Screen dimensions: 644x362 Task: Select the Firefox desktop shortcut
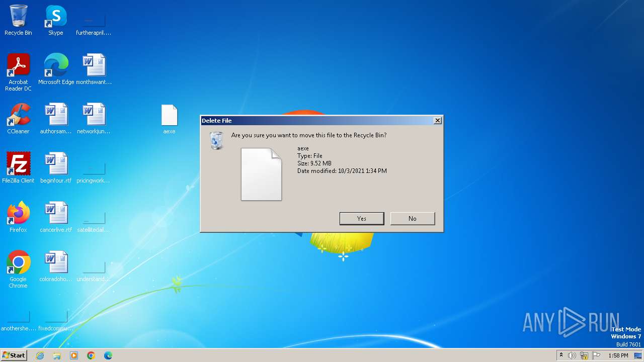[x=18, y=217]
